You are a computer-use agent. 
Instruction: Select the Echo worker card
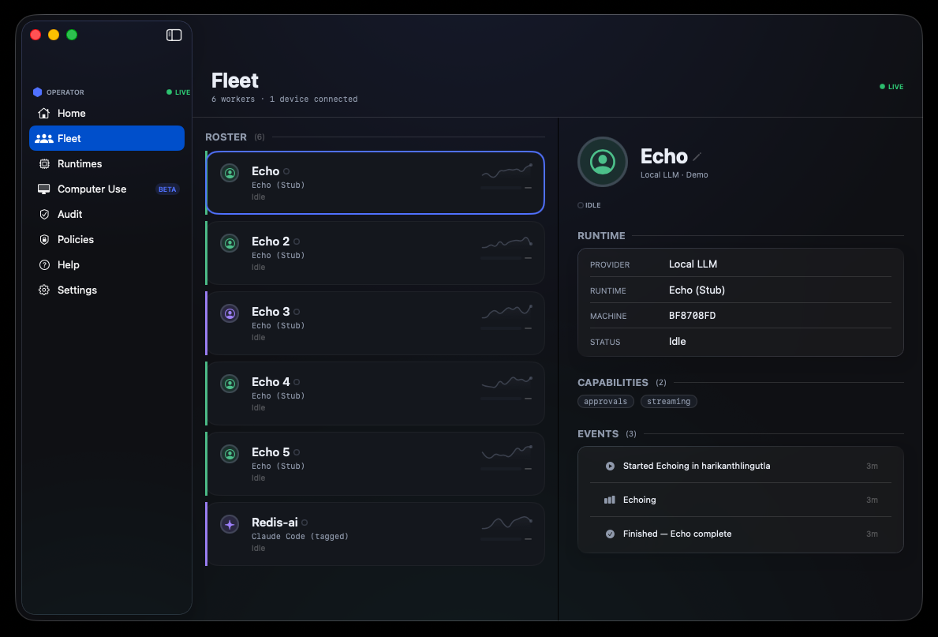click(375, 182)
